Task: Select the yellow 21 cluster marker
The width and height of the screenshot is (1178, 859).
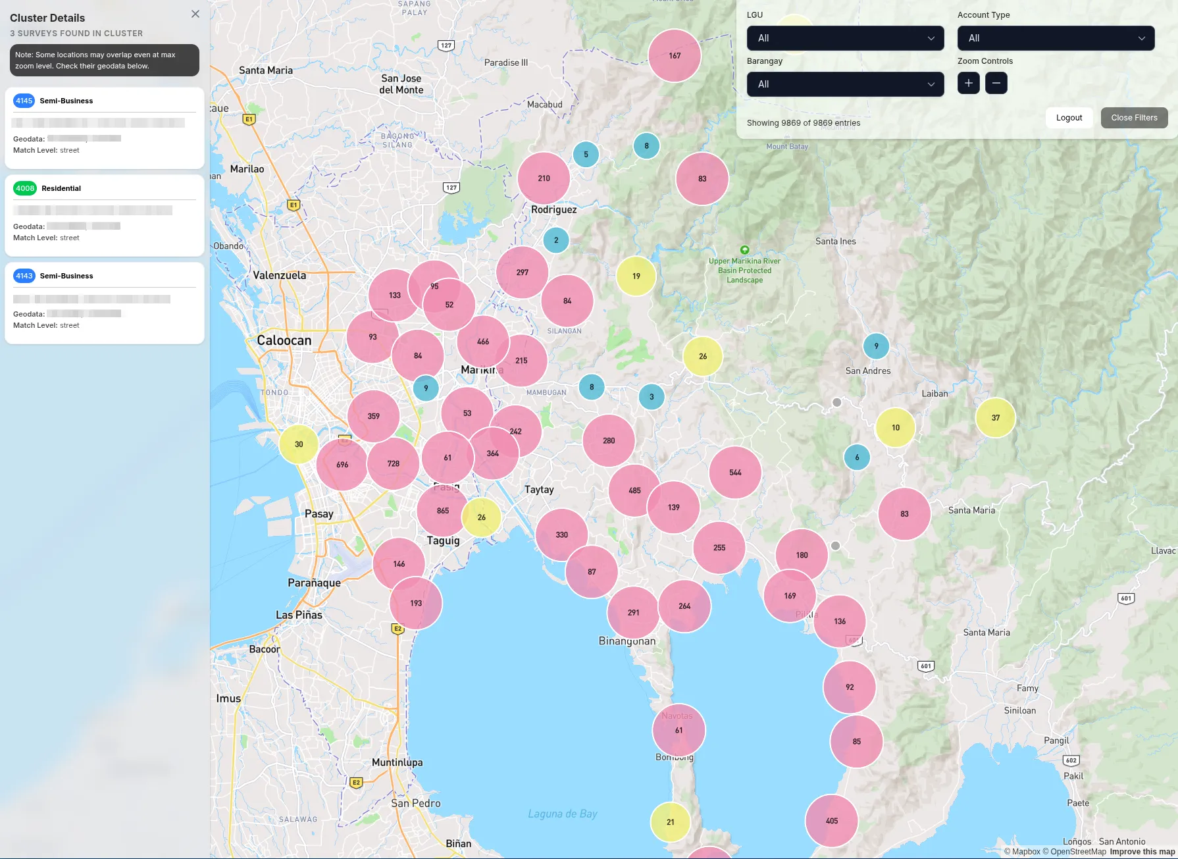Action: 671,822
